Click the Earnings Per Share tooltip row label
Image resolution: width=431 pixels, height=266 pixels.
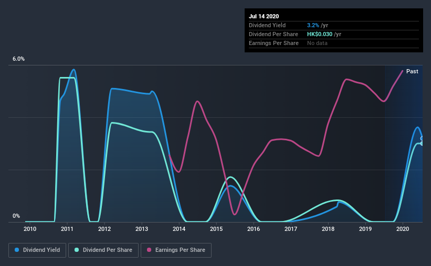[x=274, y=43]
